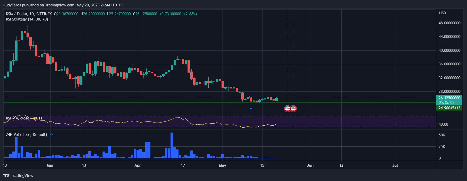Click the 50K volume scale label
The image size is (467, 181).
pyautogui.click(x=442, y=135)
